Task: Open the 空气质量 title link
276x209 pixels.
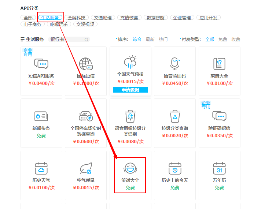Action: pyautogui.click(x=86, y=180)
